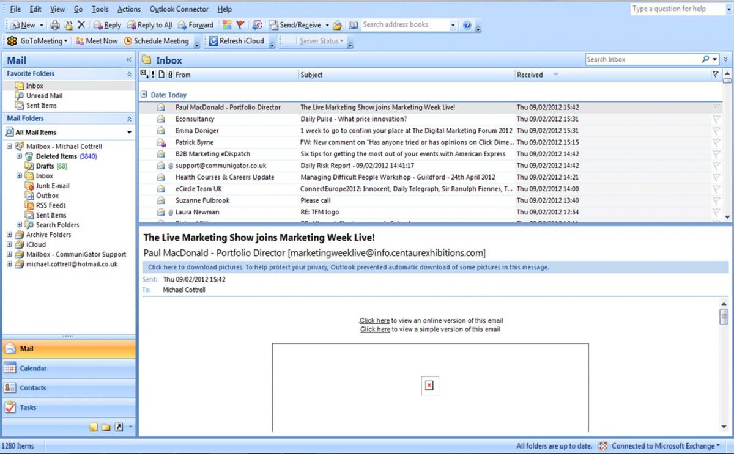Open the Tools menu

pos(100,9)
